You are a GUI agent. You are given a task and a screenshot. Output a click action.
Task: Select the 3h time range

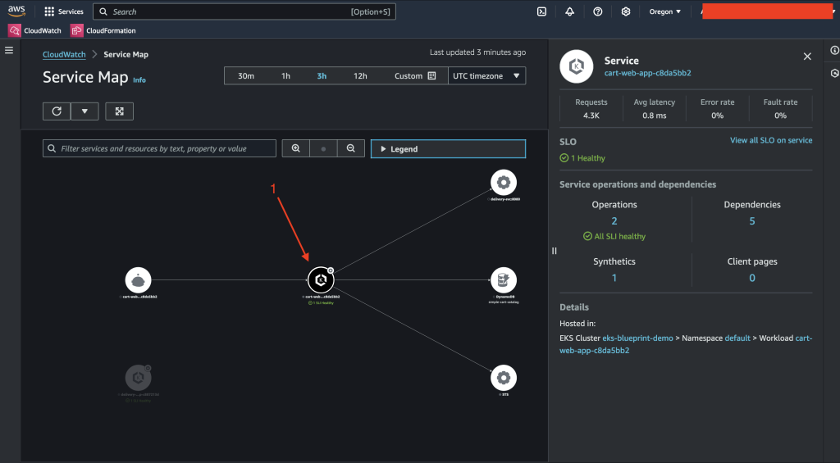coord(322,76)
